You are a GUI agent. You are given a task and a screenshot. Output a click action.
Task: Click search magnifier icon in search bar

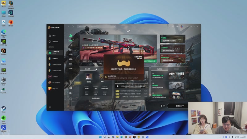[114, 27]
